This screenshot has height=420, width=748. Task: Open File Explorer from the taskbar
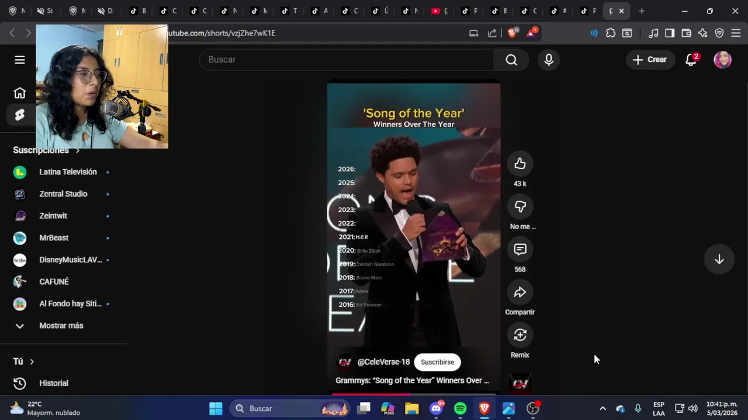tap(412, 408)
